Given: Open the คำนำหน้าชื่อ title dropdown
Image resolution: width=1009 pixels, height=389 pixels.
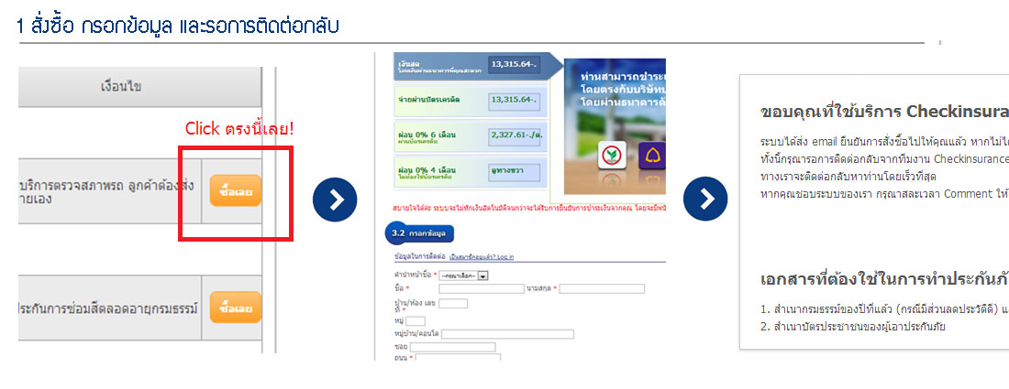Looking at the screenshot, I should click(x=463, y=276).
